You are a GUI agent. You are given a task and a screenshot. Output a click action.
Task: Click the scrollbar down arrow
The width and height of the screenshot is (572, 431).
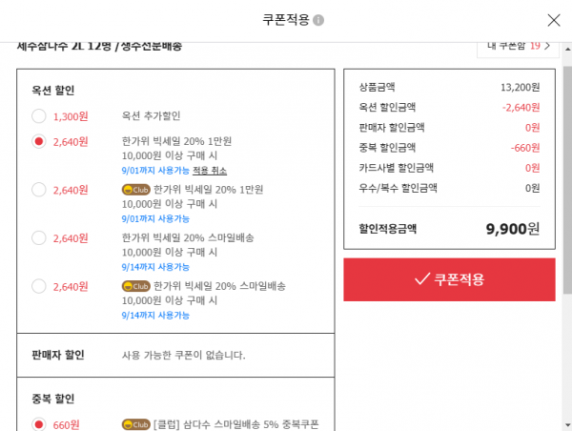(567, 425)
